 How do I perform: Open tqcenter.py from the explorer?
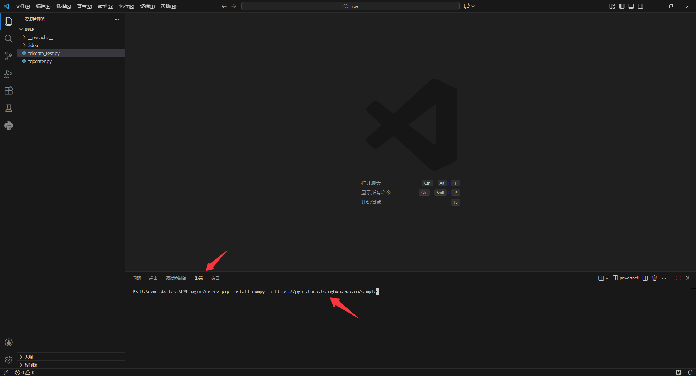coord(40,62)
